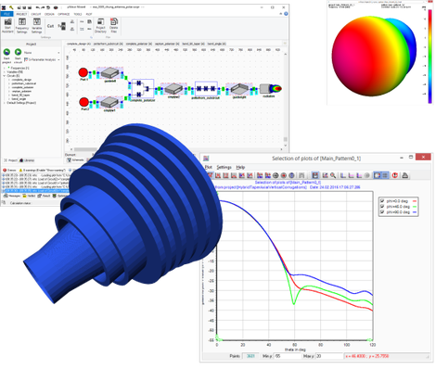Screen dimensions: 436x369
Task: Expand the Frequencies tree node
Action: click(x=5, y=68)
